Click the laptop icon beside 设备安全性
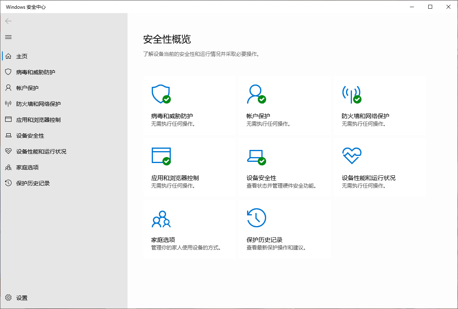 (8, 135)
